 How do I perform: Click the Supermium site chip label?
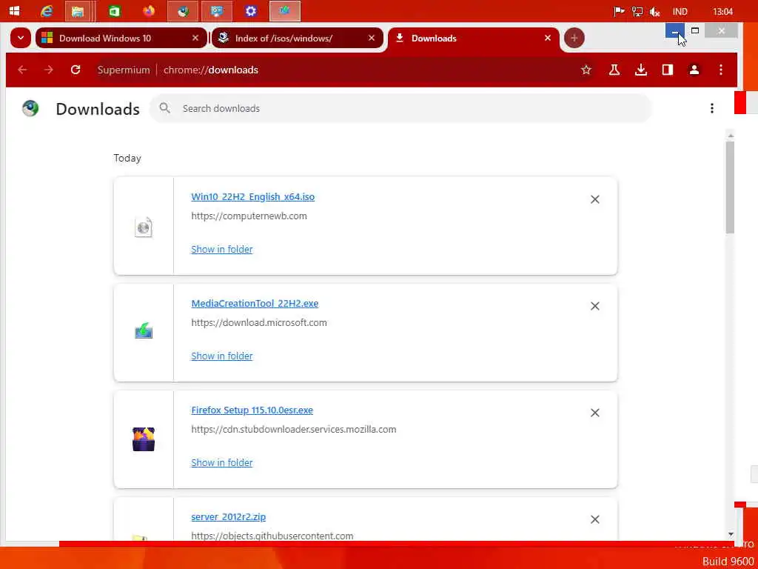(x=124, y=70)
